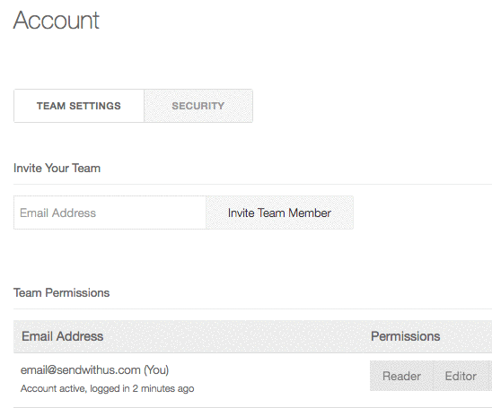
Task: Set permission to Editor
Action: pos(461,376)
